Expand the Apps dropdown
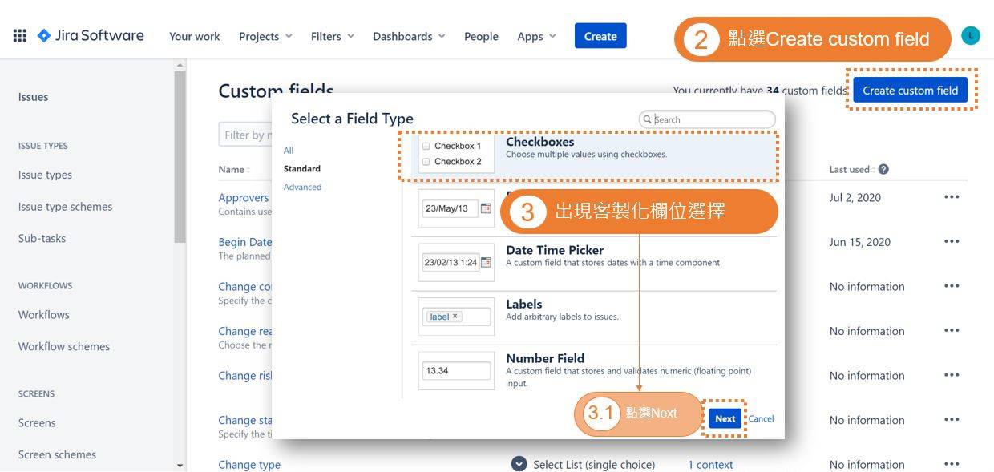This screenshot has width=994, height=472. tap(536, 36)
